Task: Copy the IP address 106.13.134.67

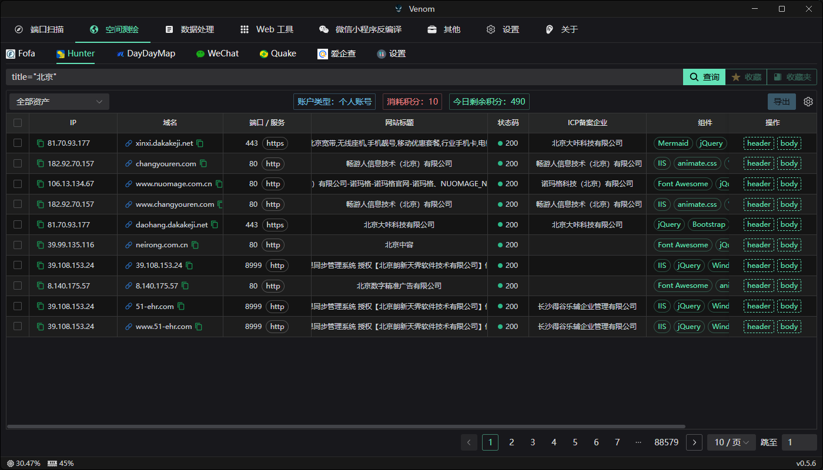Action: click(41, 184)
